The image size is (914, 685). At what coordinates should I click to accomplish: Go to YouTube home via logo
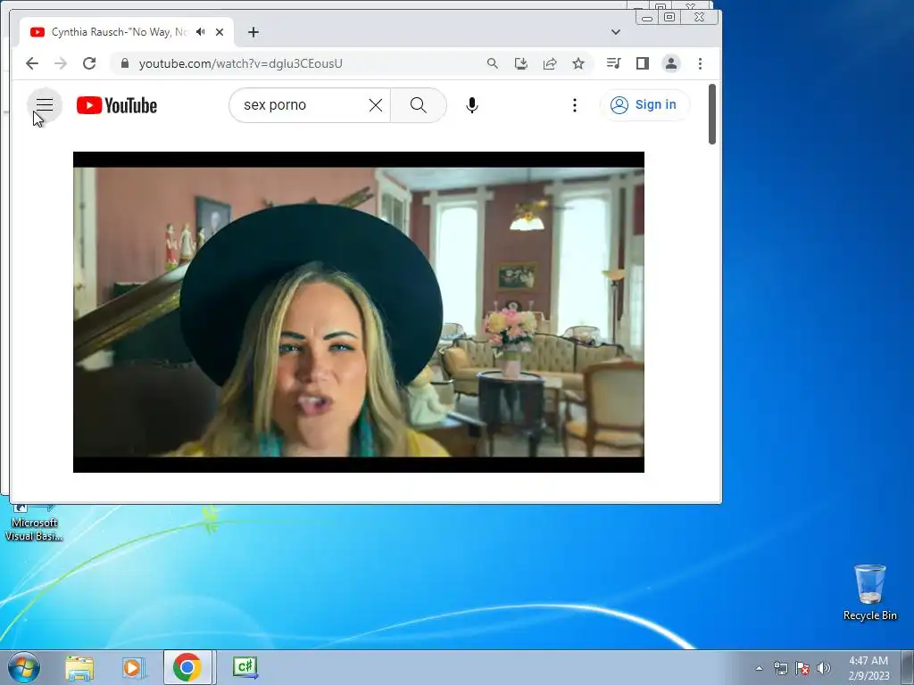coord(117,105)
